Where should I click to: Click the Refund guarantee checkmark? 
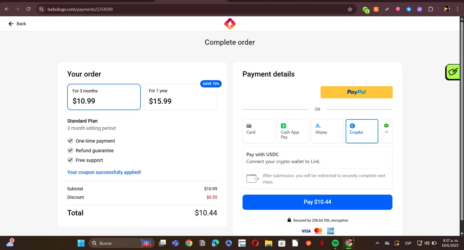pos(70,150)
